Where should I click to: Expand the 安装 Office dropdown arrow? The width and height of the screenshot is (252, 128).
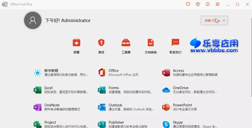coord(224,21)
